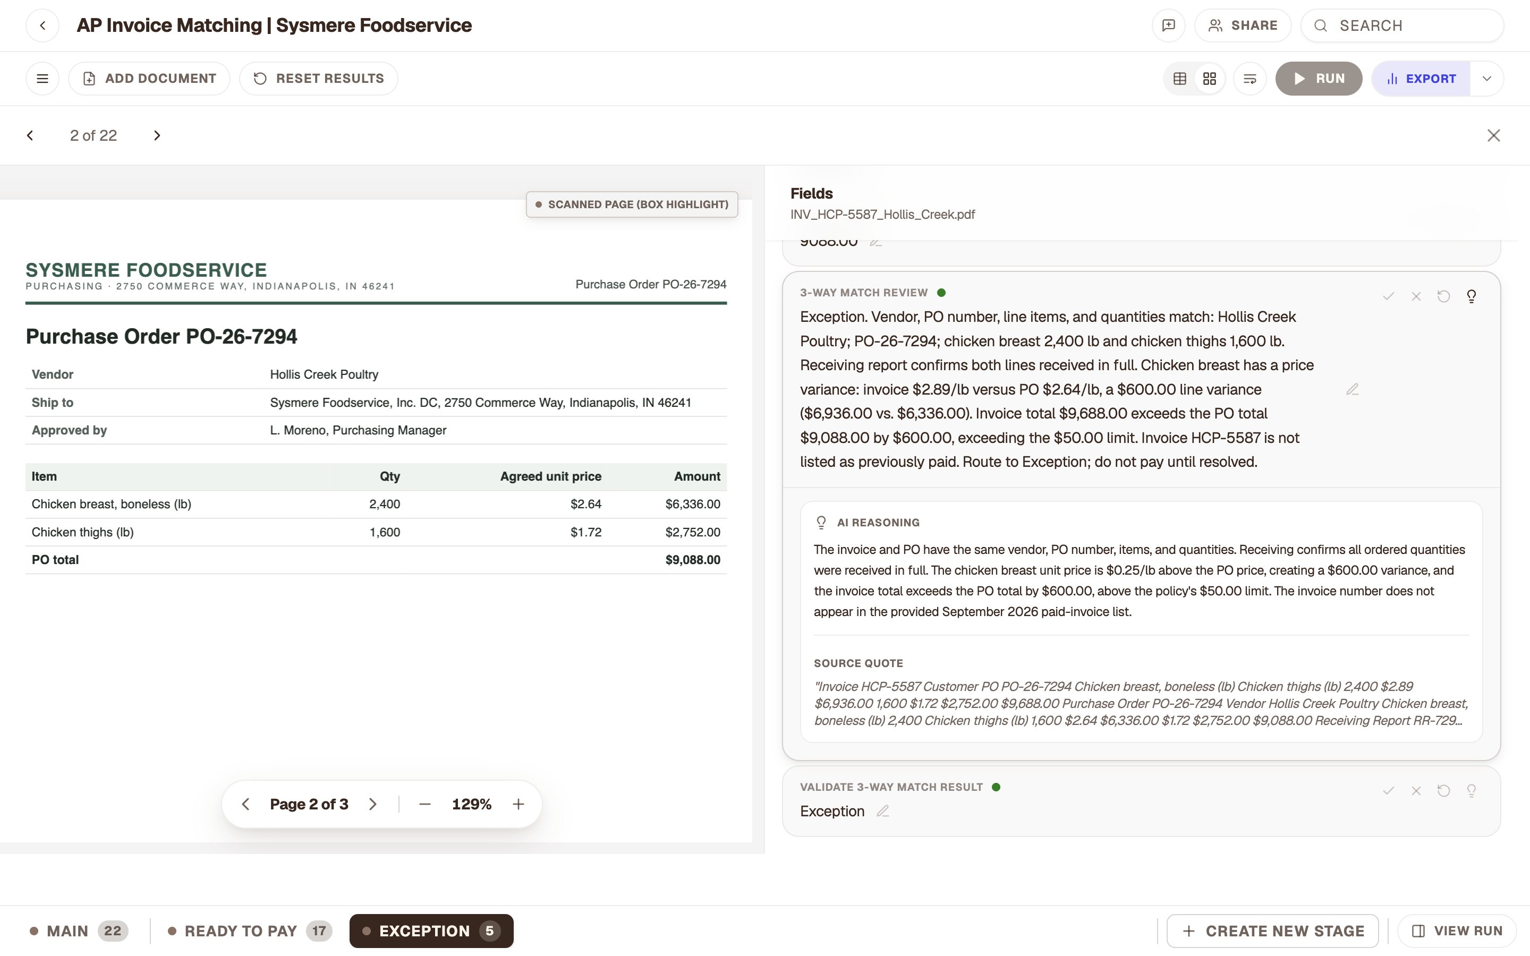This screenshot has width=1530, height=956.
Task: Go to next document of 22
Action: tap(157, 135)
